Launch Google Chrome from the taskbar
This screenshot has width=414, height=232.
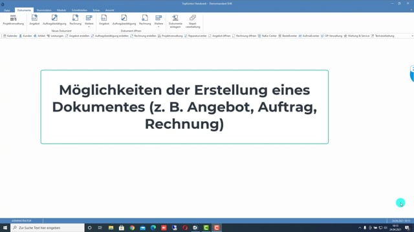click(x=132, y=227)
